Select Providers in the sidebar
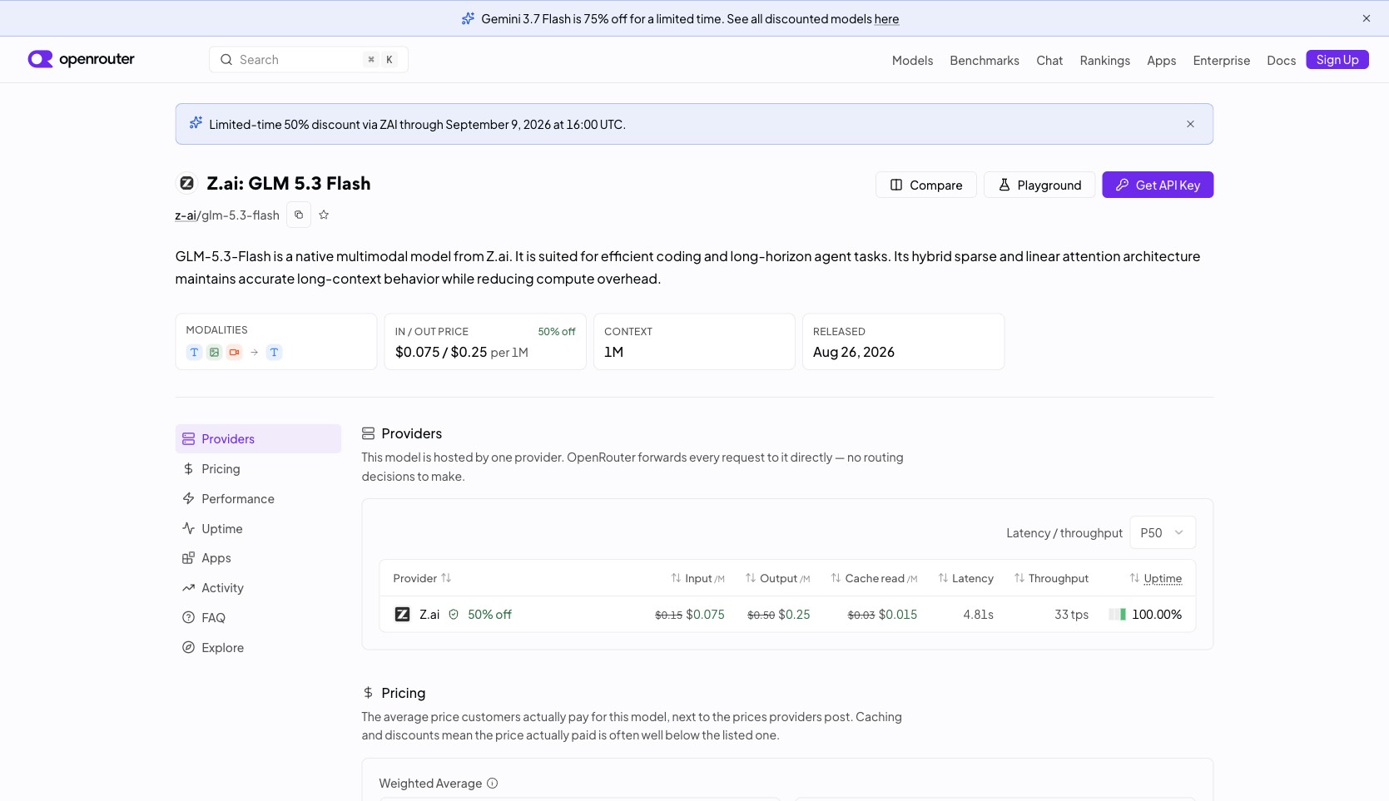 pos(258,438)
